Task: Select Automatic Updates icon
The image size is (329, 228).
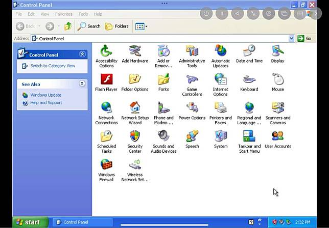Action: (x=220, y=56)
